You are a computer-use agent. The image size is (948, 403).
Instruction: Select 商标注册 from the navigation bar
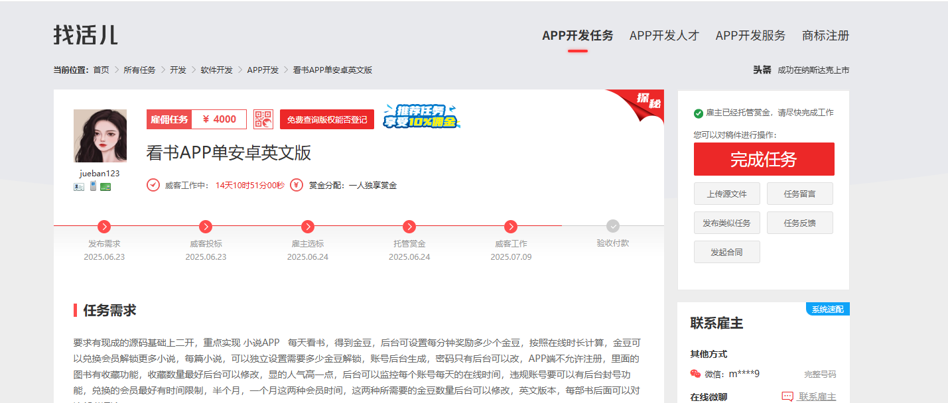(825, 36)
